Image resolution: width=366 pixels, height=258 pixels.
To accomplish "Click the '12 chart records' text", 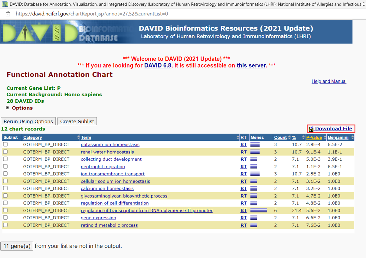I will [x=23, y=129].
